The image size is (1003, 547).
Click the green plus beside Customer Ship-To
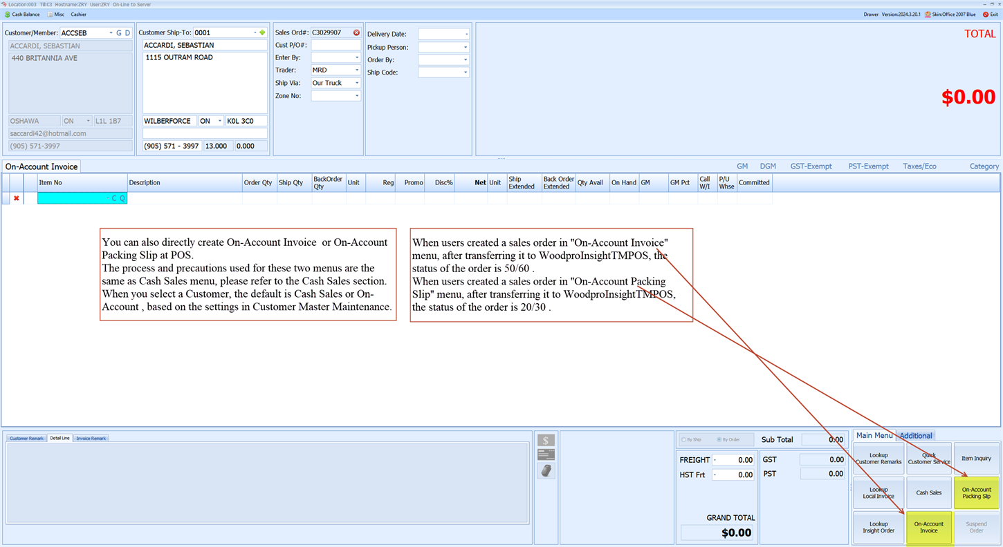[x=262, y=32]
